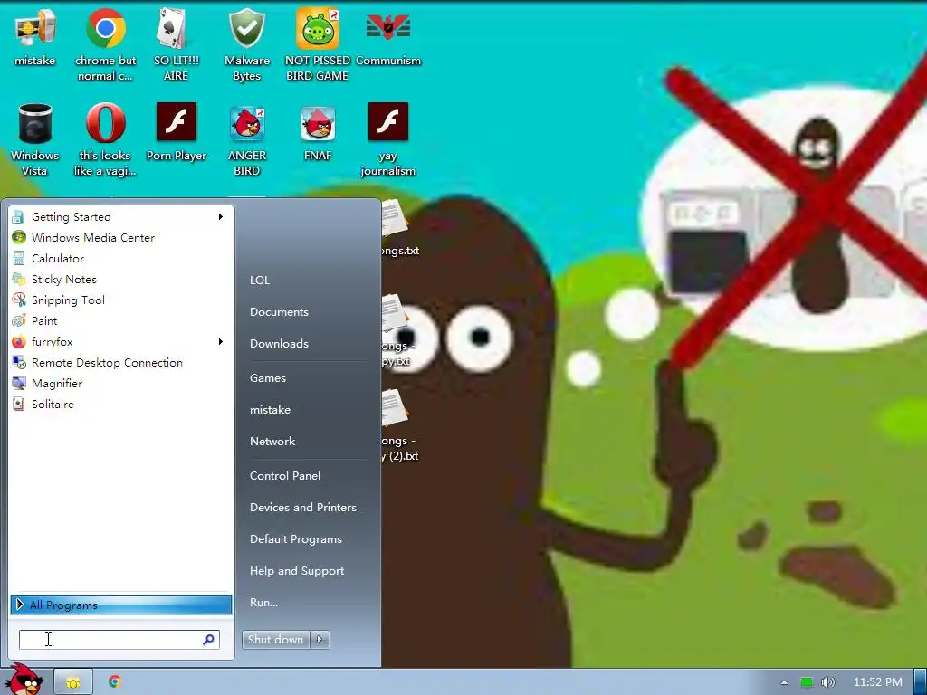927x695 pixels.
Task: Open Help and Support
Action: tap(297, 571)
